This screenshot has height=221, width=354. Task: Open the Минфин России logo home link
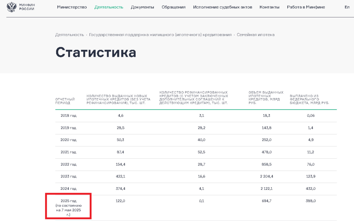click(21, 7)
